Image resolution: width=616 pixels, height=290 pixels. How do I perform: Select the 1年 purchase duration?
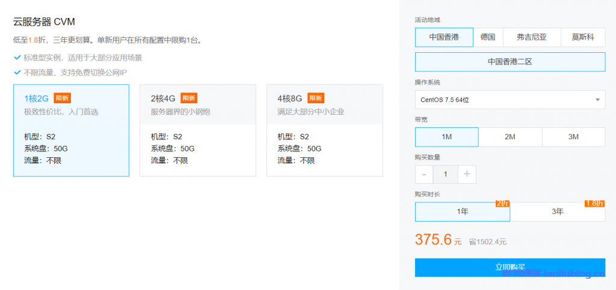pos(463,211)
